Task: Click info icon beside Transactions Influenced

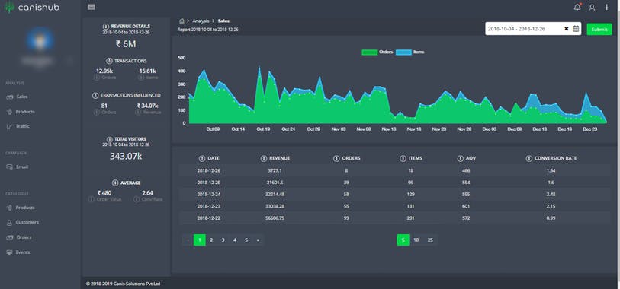Action: (x=95, y=95)
